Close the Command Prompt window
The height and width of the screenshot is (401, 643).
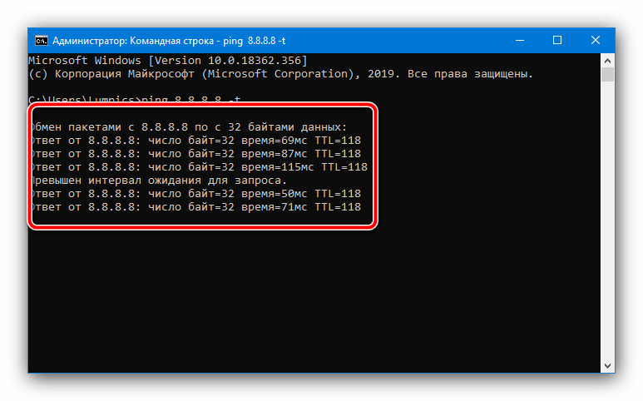(x=597, y=40)
